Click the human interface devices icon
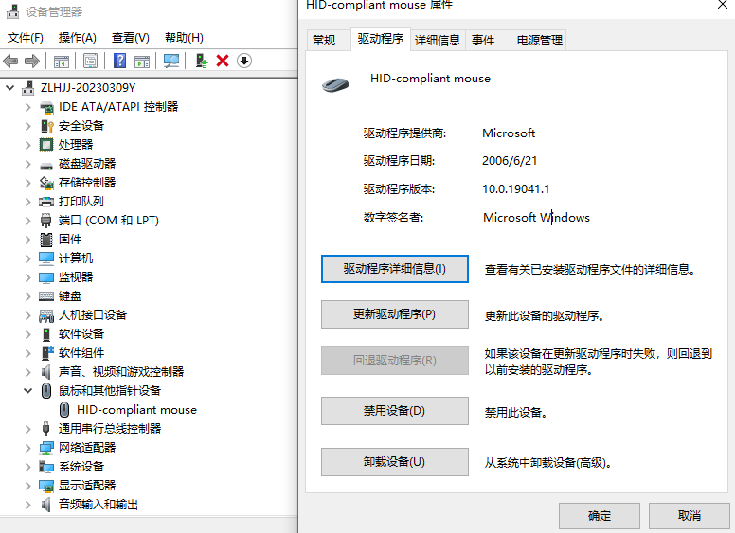The width and height of the screenshot is (735, 533). [46, 315]
